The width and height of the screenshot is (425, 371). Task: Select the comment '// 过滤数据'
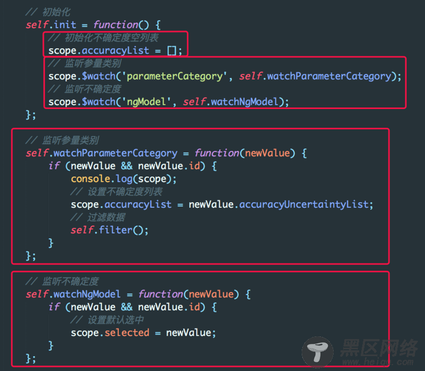pos(98,217)
